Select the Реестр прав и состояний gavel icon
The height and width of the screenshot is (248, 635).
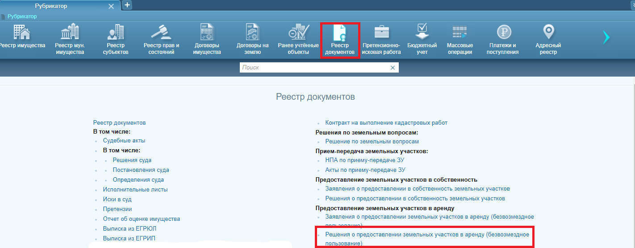click(161, 33)
